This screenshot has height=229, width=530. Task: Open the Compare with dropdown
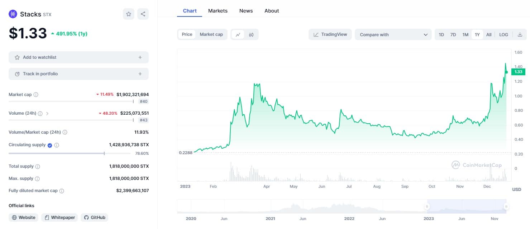pyautogui.click(x=393, y=34)
